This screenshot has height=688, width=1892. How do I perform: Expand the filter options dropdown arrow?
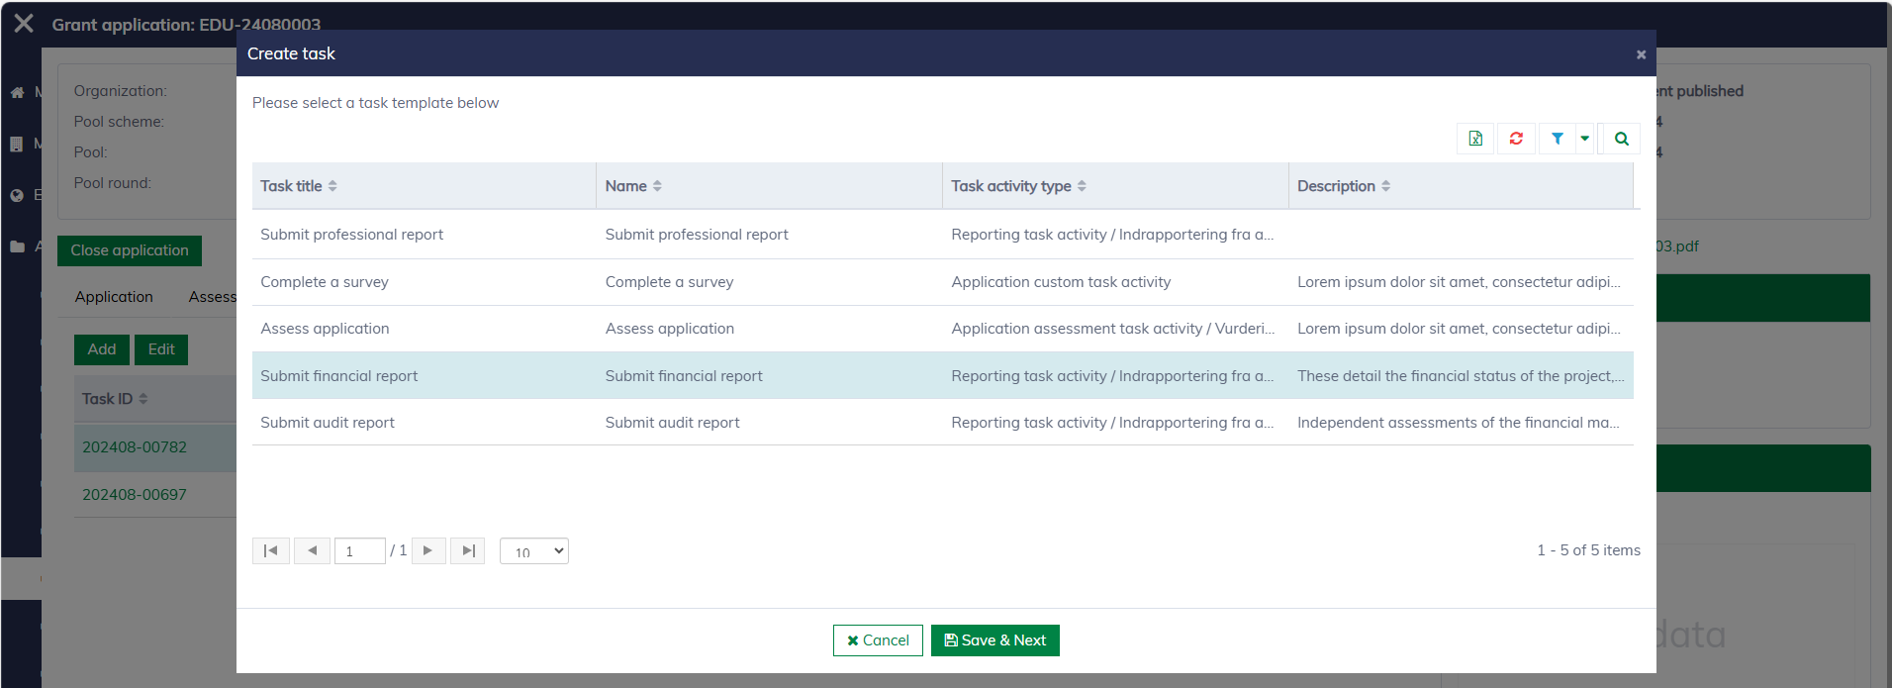(x=1584, y=139)
